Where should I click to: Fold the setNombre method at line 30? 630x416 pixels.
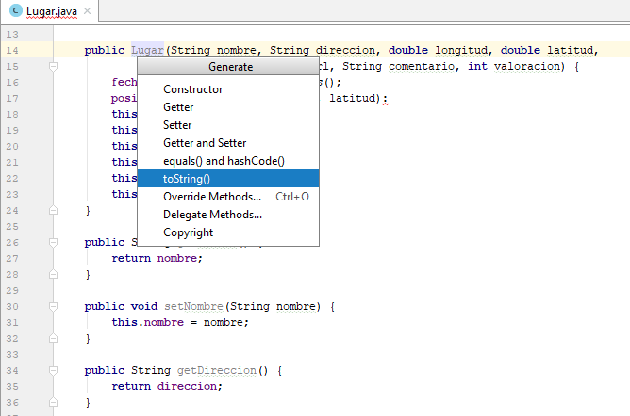[x=54, y=306]
